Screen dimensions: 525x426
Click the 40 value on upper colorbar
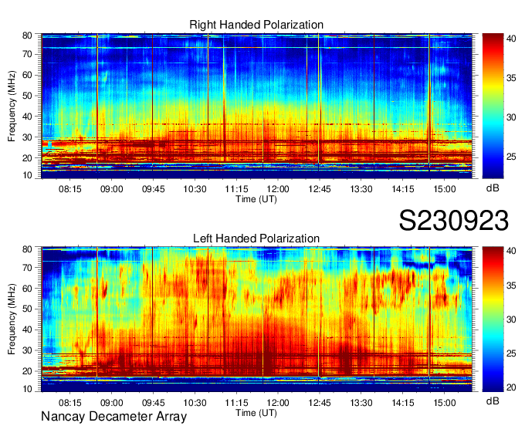[x=511, y=39]
